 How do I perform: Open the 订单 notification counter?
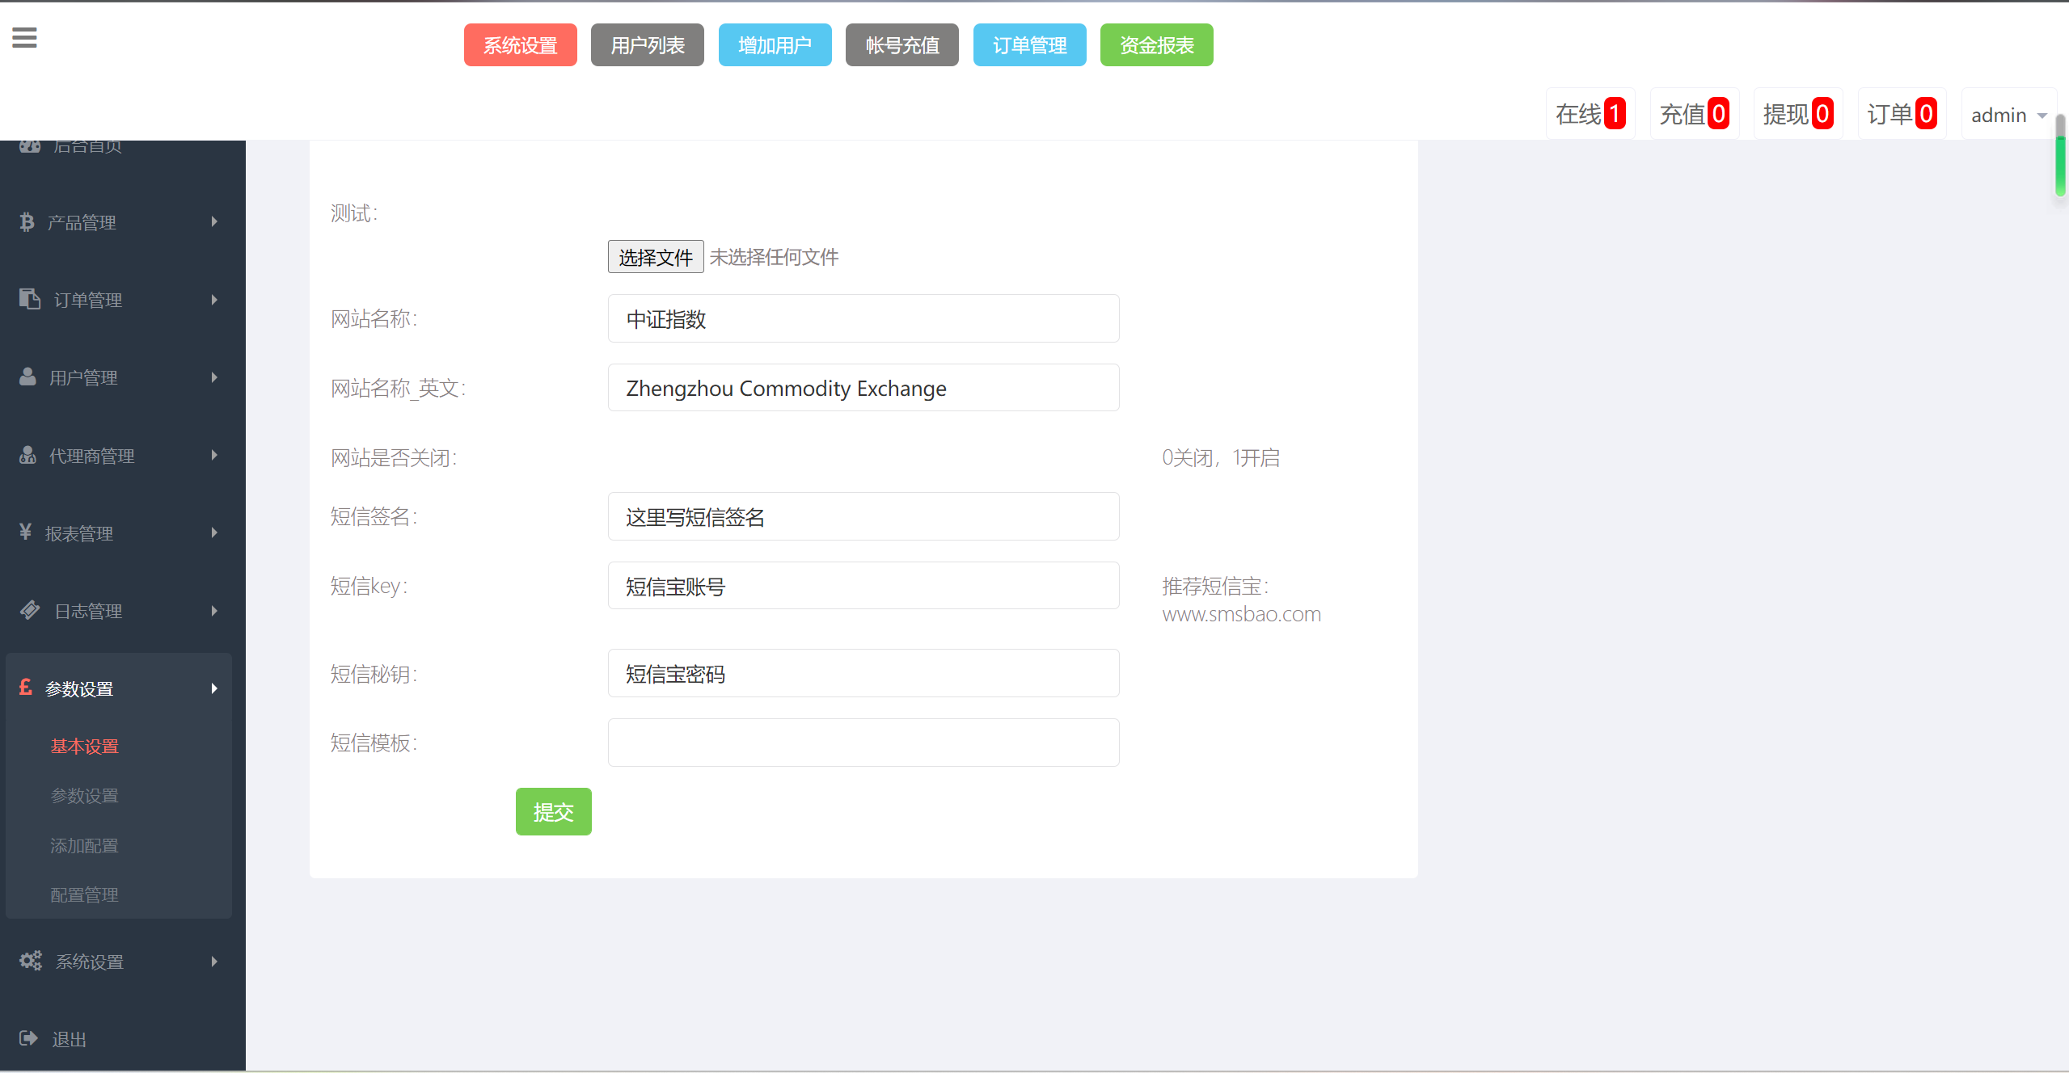[1902, 114]
